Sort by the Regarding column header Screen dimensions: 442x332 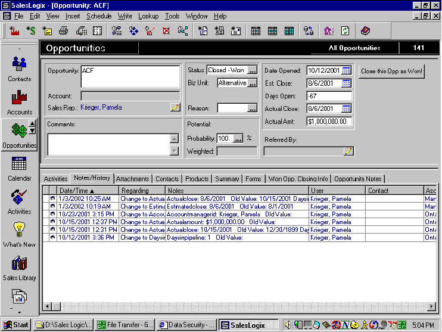pyautogui.click(x=142, y=191)
